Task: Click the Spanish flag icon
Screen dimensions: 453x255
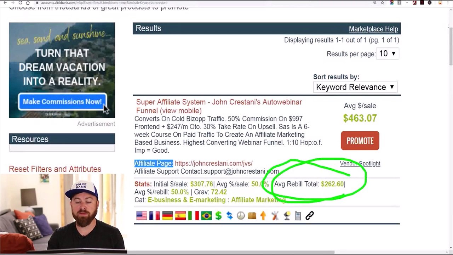Action: pyautogui.click(x=180, y=216)
